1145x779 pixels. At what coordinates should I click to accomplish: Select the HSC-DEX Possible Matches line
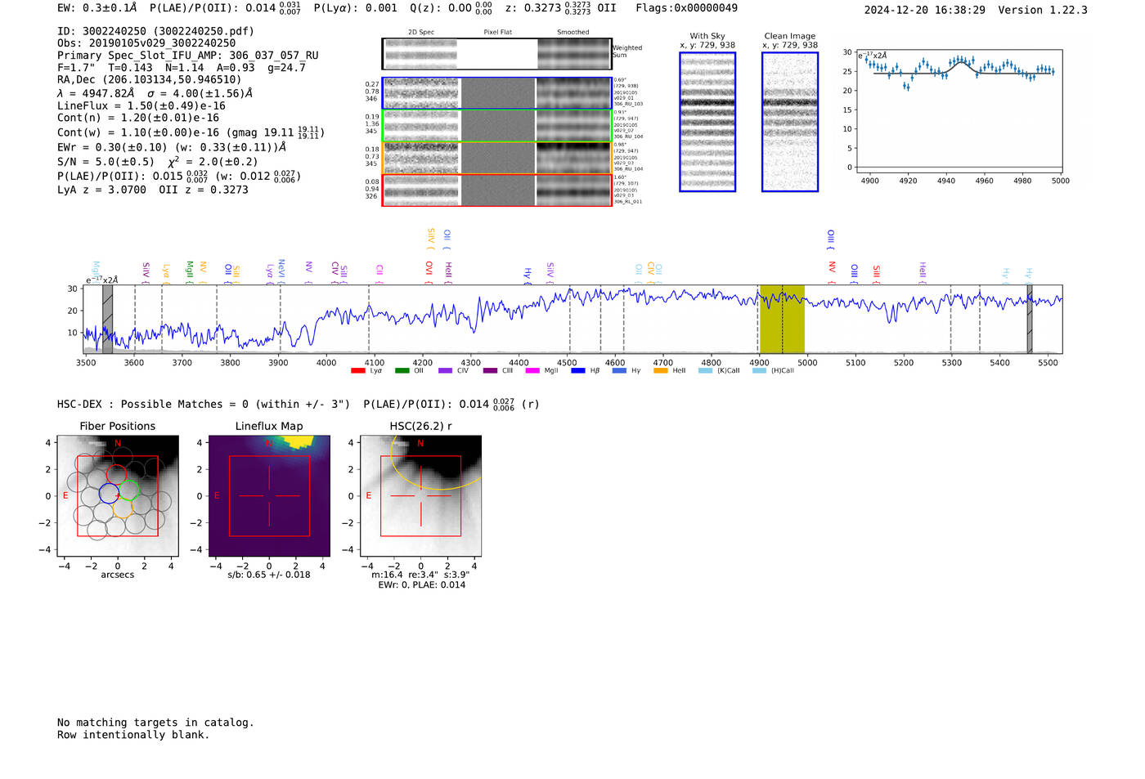click(299, 404)
